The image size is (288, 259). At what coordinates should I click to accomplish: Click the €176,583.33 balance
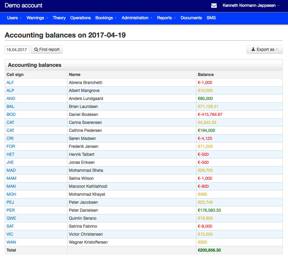pos(209,210)
